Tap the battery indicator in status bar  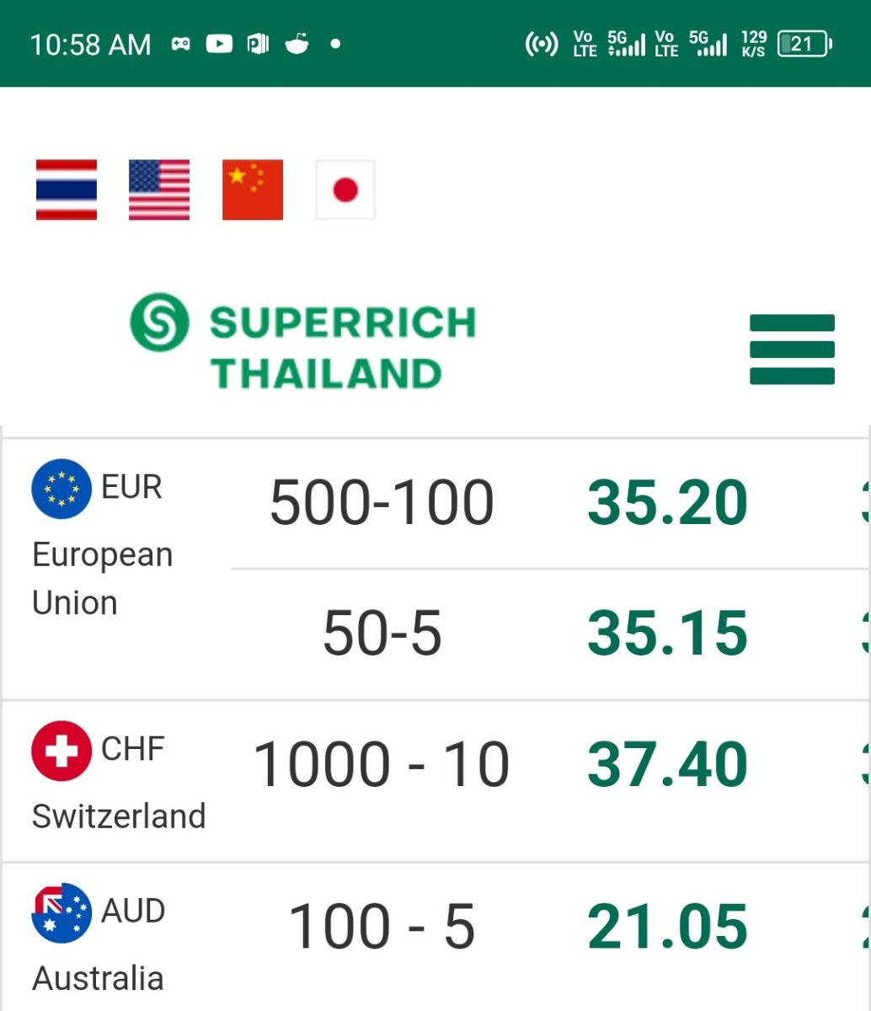coord(805,44)
